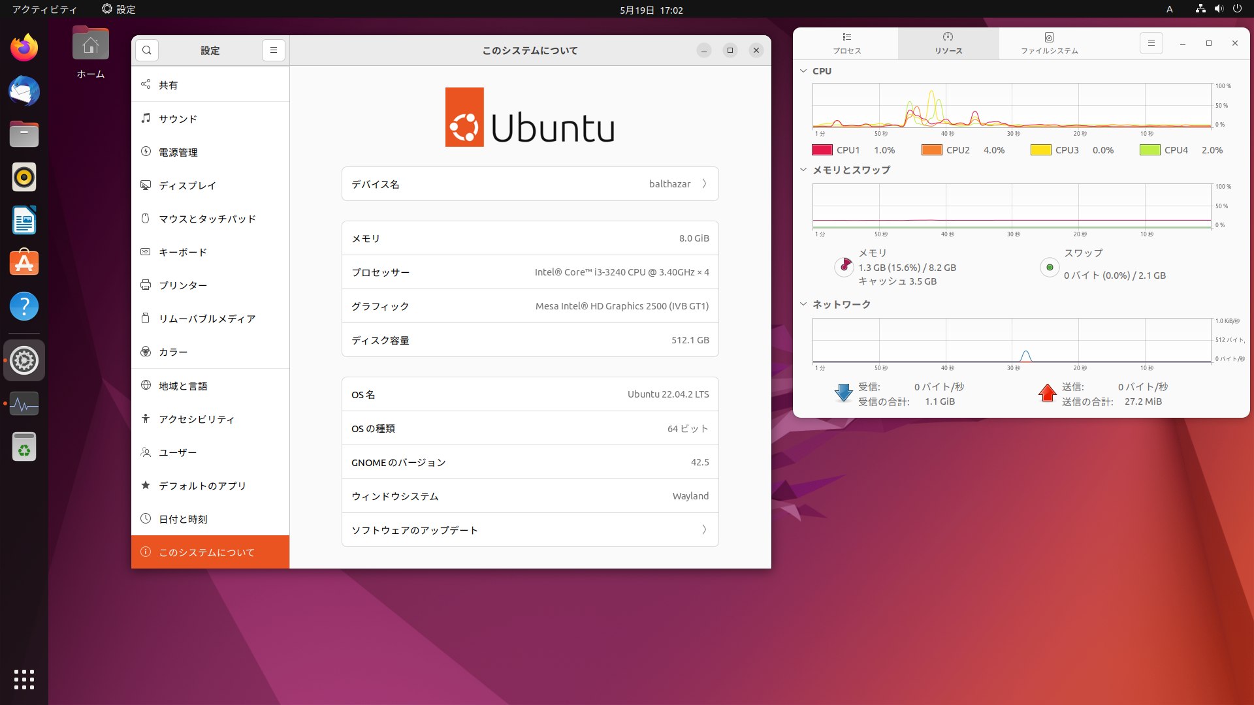This screenshot has width=1254, height=705.
Task: Click the network status icon in top bar
Action: (1200, 9)
